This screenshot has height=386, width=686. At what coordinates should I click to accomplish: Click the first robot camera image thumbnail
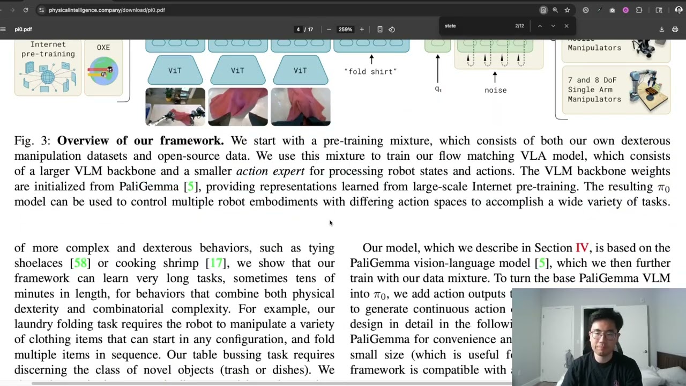tap(175, 107)
